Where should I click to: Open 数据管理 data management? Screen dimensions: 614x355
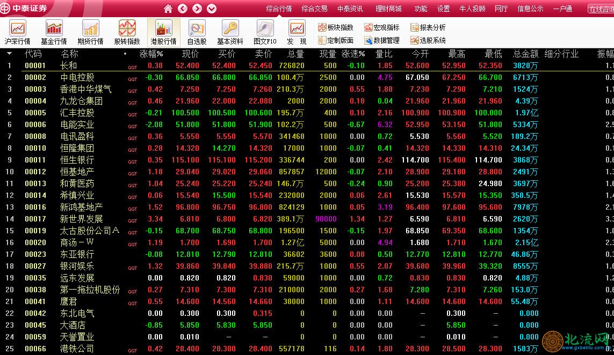[x=382, y=40]
